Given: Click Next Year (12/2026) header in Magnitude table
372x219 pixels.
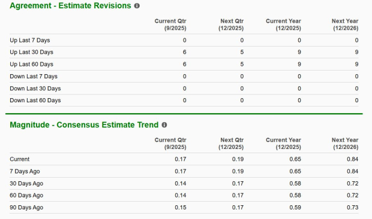Looking at the screenshot, I should pyautogui.click(x=345, y=144).
